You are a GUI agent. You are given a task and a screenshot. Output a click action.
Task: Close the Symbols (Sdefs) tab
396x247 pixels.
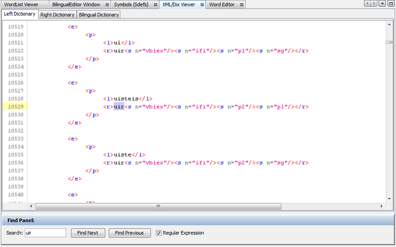click(x=156, y=4)
